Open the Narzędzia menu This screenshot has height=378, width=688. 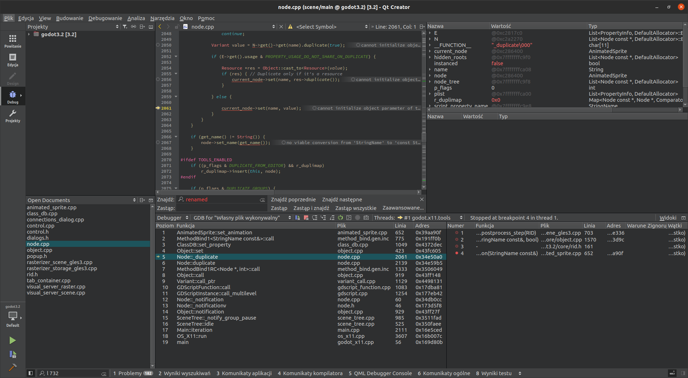click(x=162, y=18)
